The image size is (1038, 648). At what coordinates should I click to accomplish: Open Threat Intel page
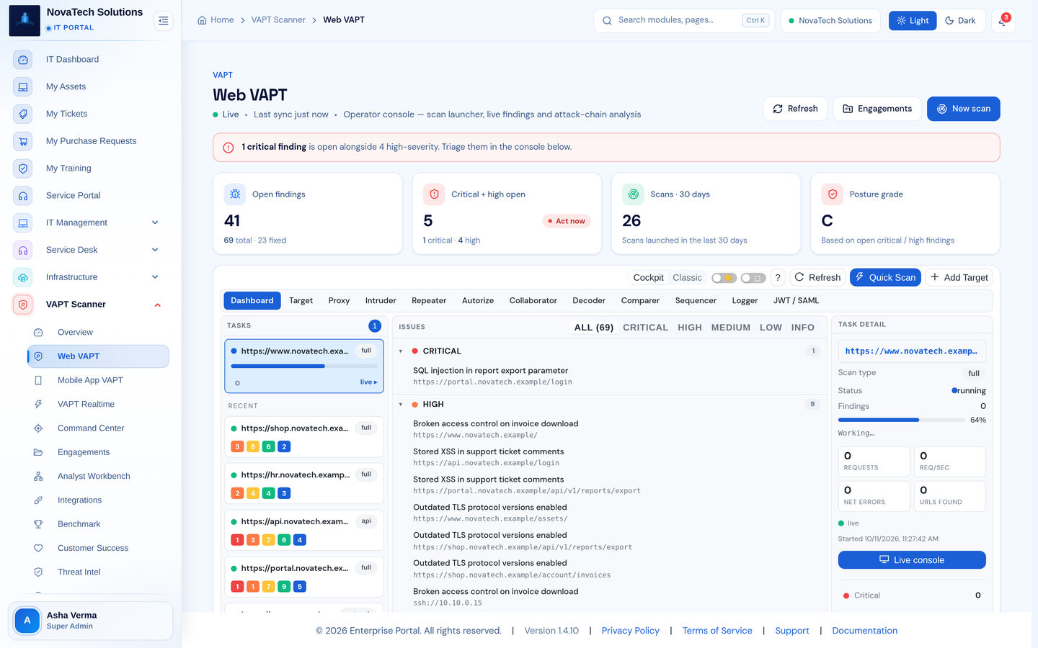tap(98, 572)
